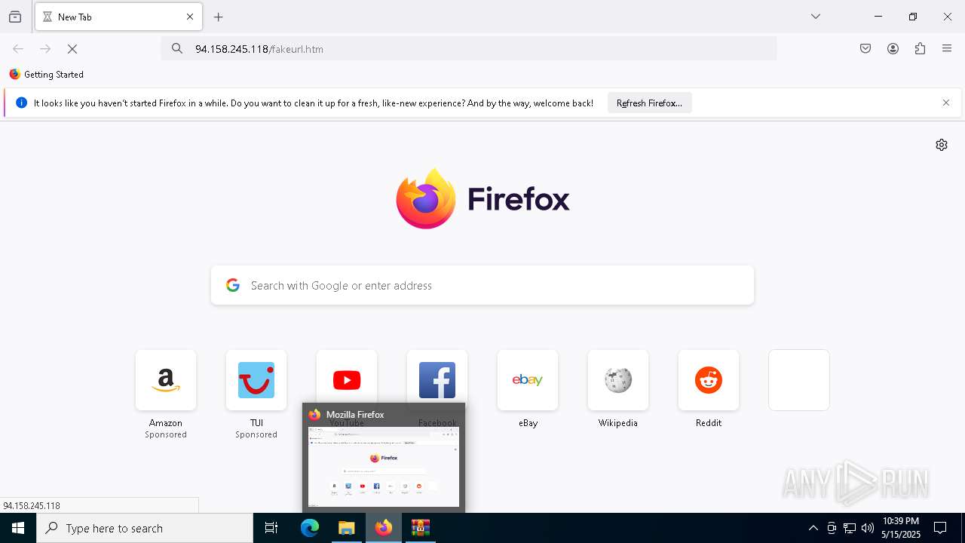Open the Firefox account icon
Viewport: 965px width, 543px height.
click(893, 49)
